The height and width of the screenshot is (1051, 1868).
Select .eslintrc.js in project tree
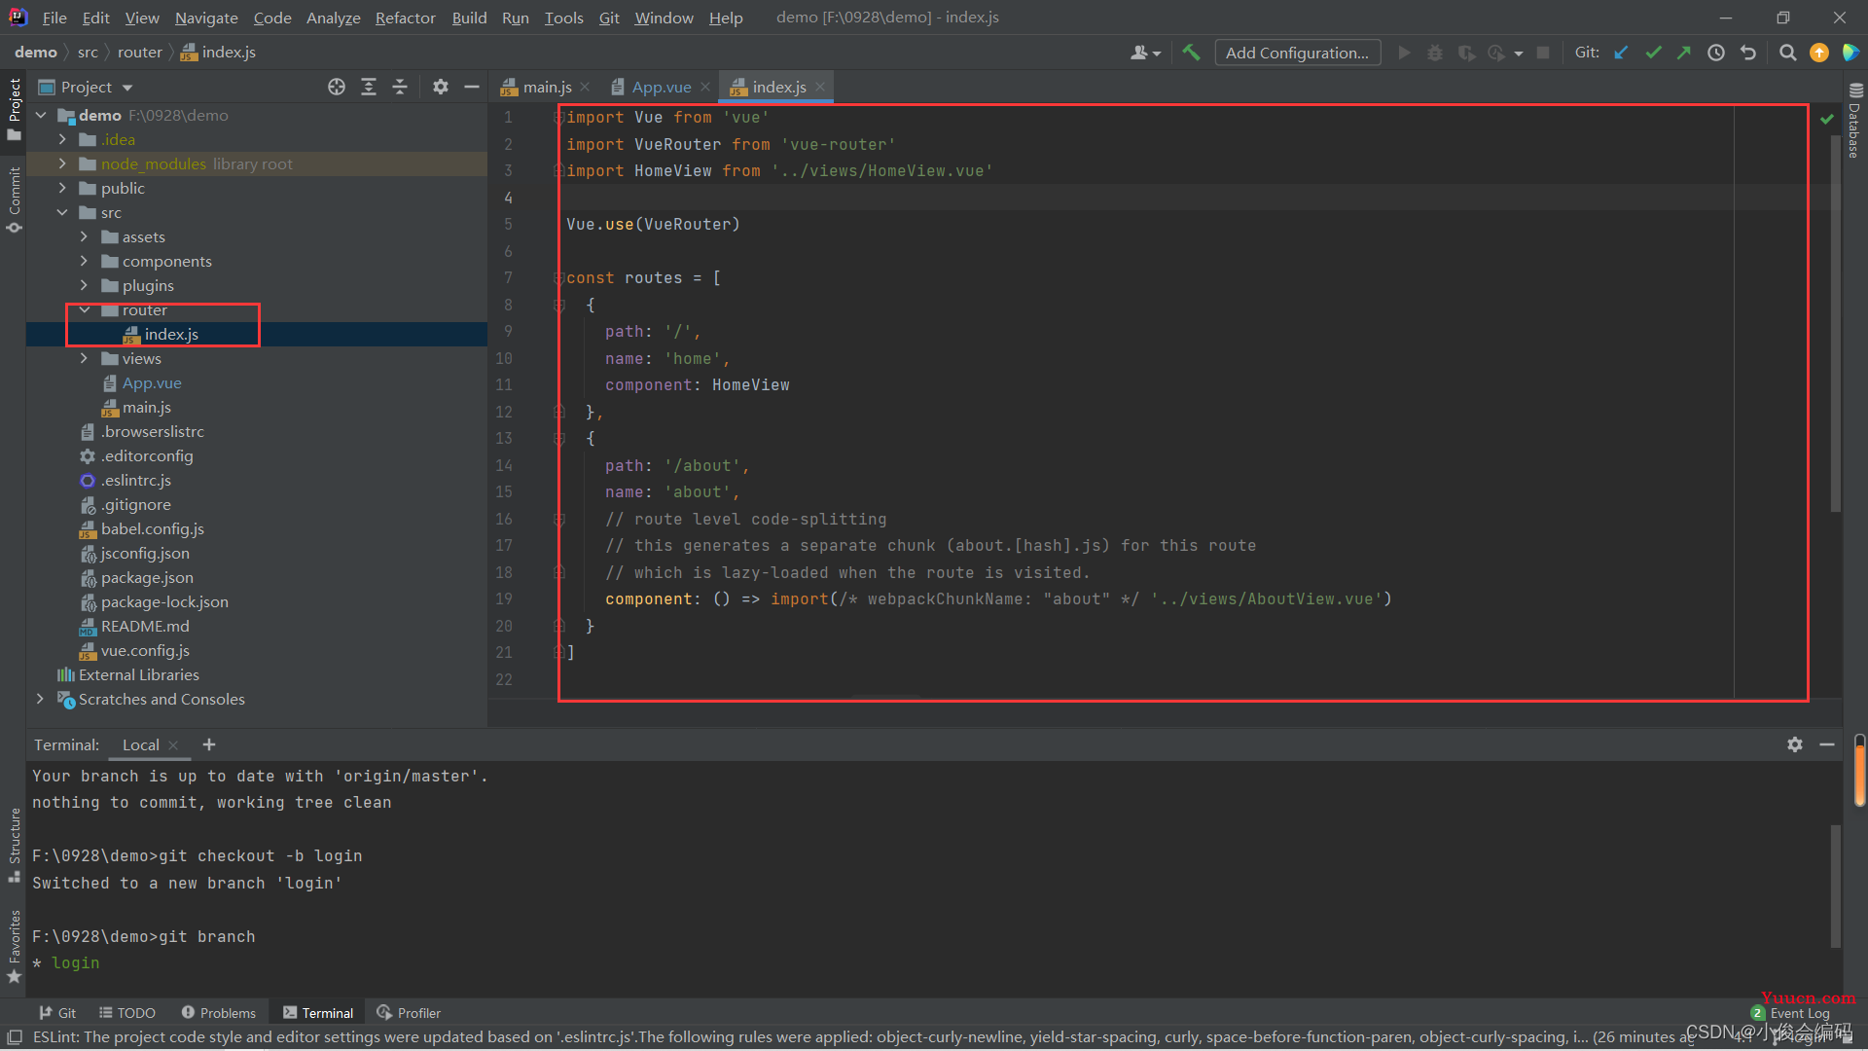pos(135,480)
